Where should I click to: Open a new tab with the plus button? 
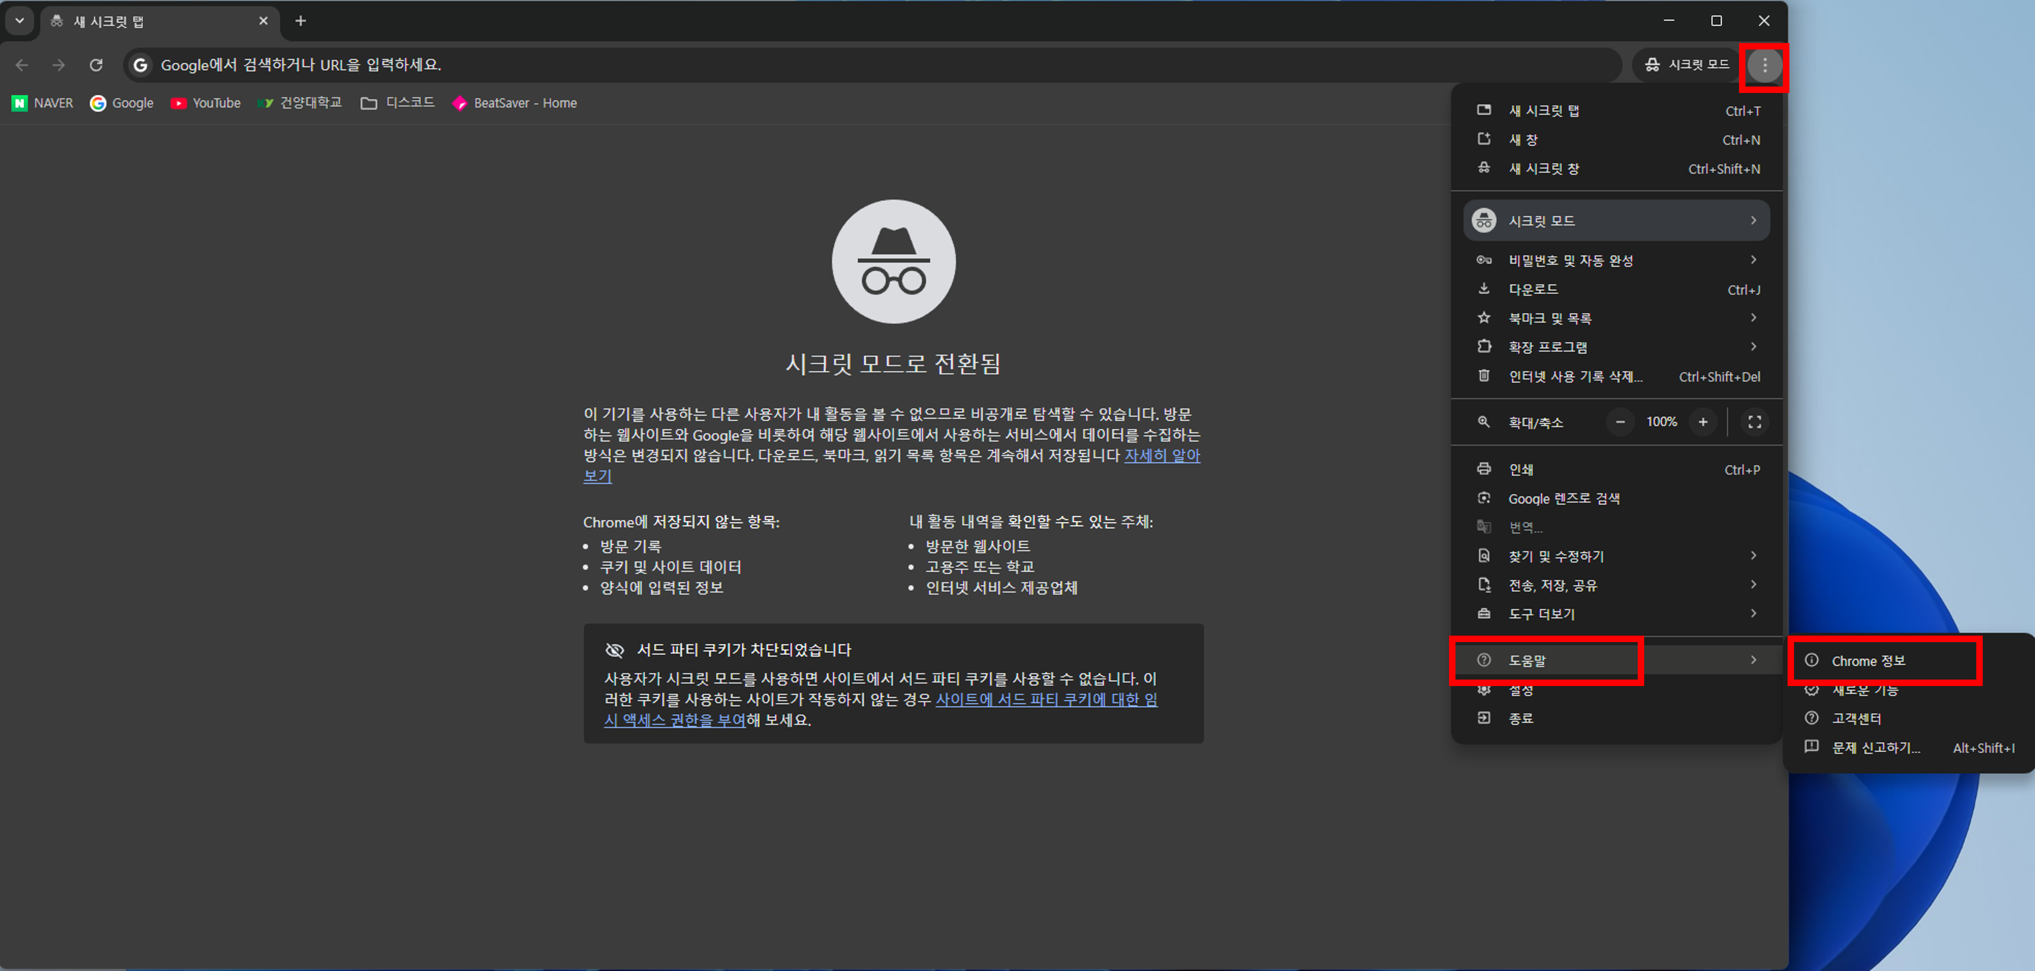tap(300, 20)
